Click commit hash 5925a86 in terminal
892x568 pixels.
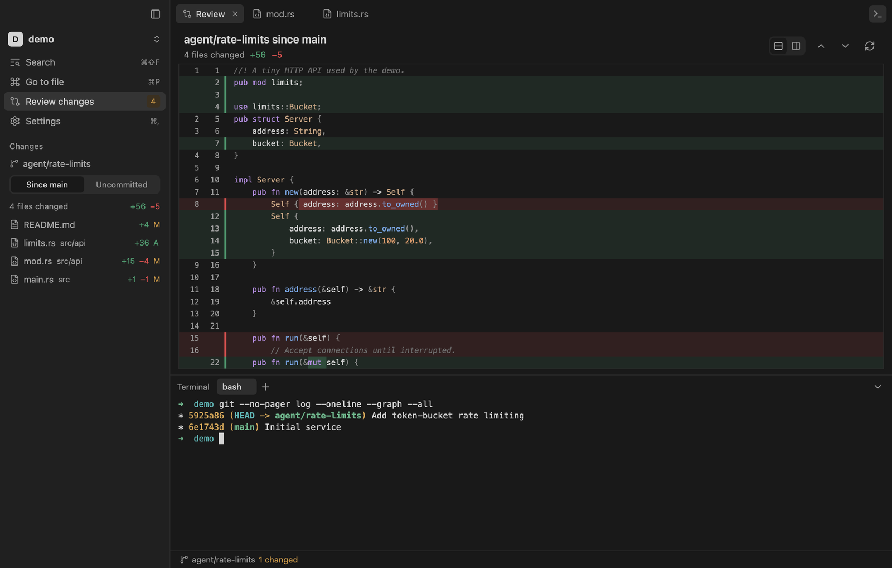pos(206,416)
